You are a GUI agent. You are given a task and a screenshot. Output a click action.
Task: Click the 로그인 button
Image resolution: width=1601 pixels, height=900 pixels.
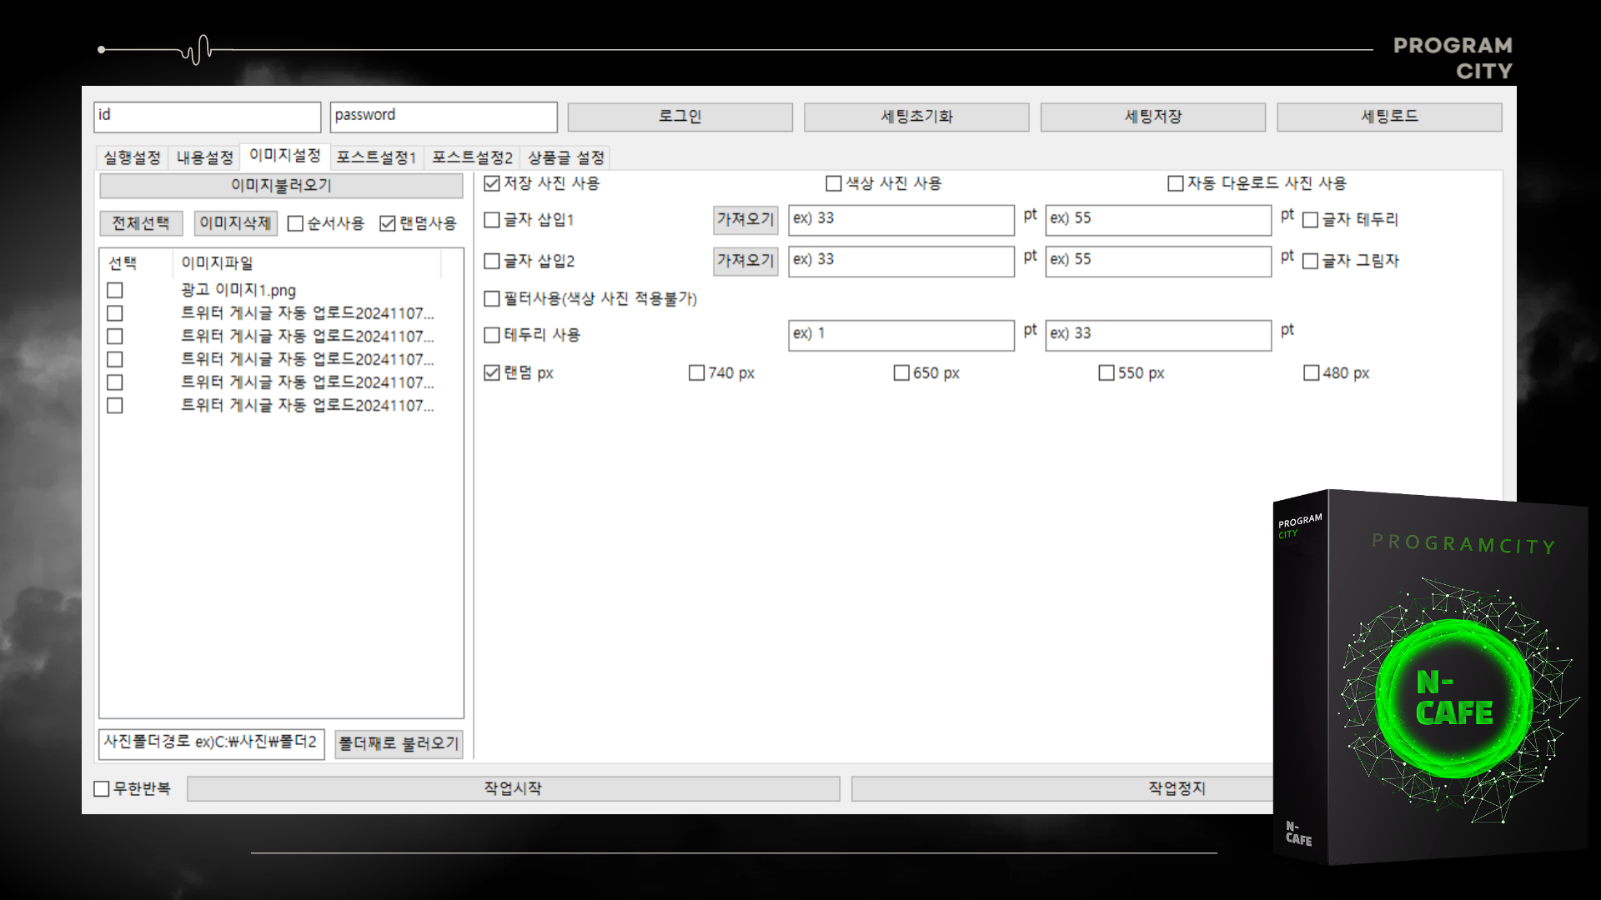point(680,117)
